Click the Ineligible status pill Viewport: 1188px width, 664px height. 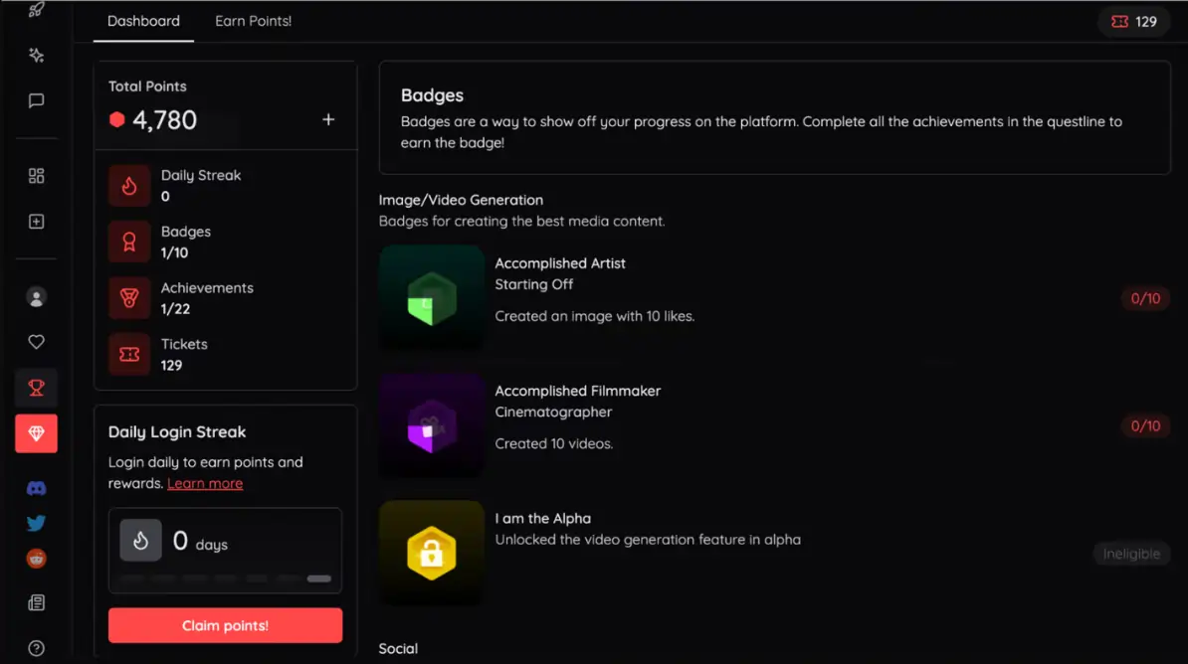click(x=1131, y=554)
